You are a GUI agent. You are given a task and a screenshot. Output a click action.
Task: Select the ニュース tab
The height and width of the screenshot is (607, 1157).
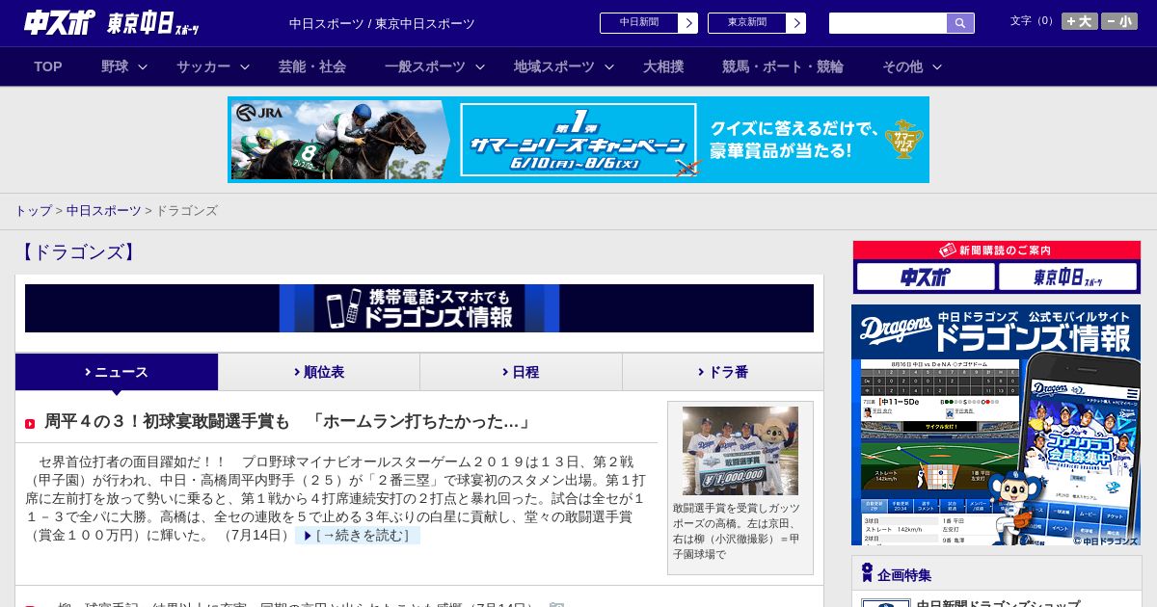(x=117, y=372)
